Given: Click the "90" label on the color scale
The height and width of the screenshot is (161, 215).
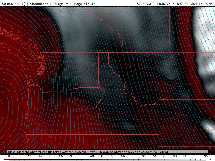Looking at the screenshot, I should click(195, 156).
